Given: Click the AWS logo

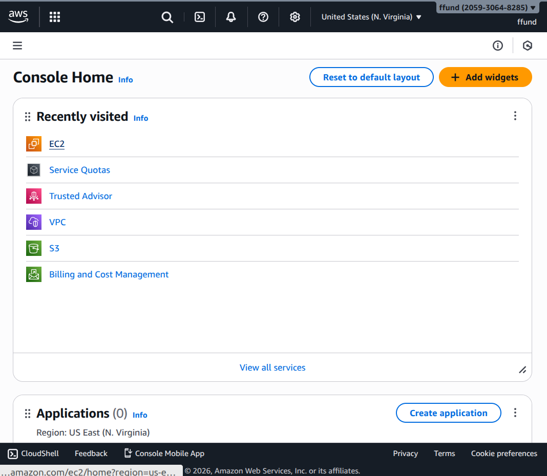Looking at the screenshot, I should [x=18, y=17].
